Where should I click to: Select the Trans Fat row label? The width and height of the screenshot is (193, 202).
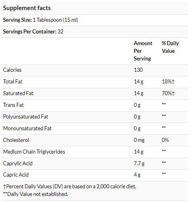(13, 105)
